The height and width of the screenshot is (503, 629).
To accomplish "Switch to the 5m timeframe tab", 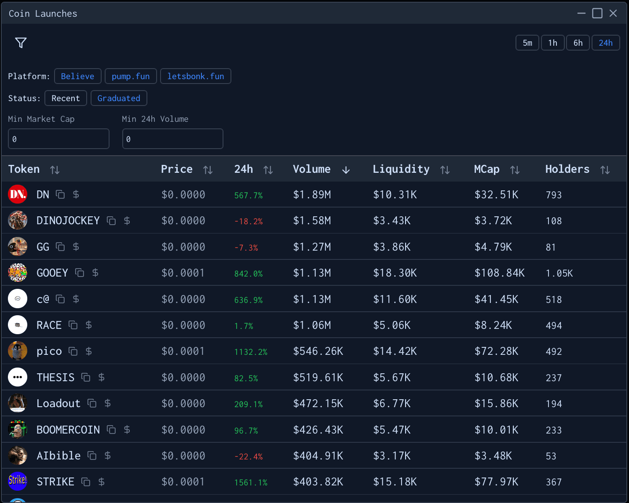I will [x=527, y=43].
